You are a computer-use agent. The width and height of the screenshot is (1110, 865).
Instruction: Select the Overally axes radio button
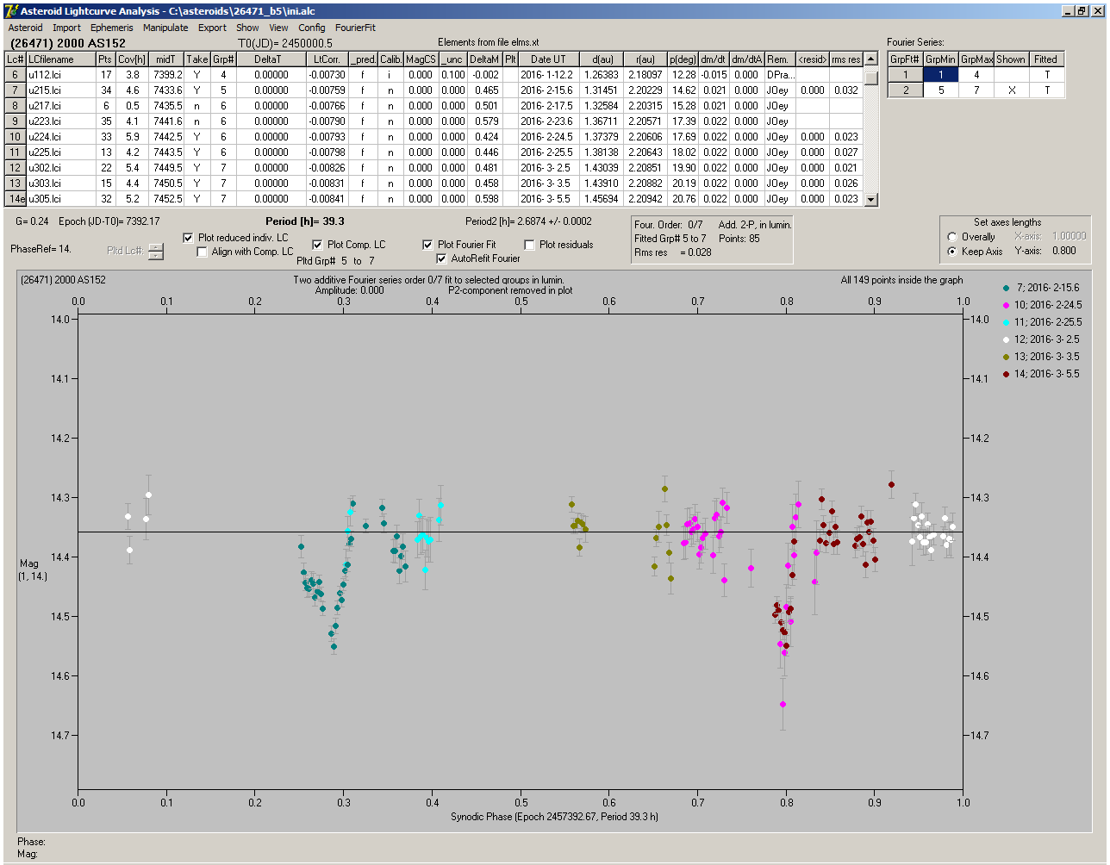[952, 237]
